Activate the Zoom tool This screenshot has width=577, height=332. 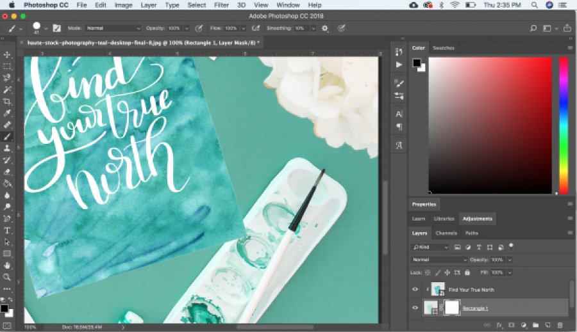pyautogui.click(x=8, y=277)
